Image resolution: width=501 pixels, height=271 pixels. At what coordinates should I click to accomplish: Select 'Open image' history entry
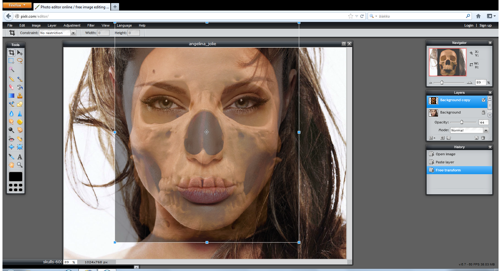[x=459, y=154]
